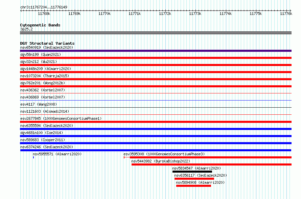Open dgv762e201 (Wong2012b) variant details
The height and width of the screenshot is (199, 301).
43,83
